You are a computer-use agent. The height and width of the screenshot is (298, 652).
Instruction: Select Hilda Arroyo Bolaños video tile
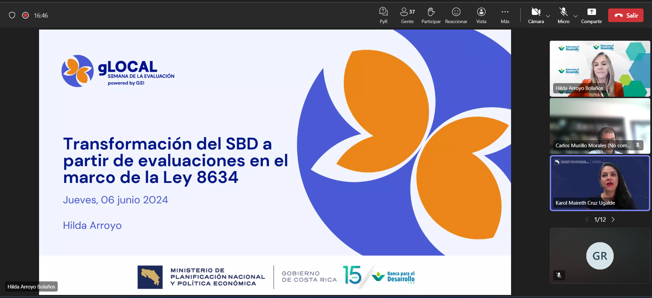pos(600,69)
